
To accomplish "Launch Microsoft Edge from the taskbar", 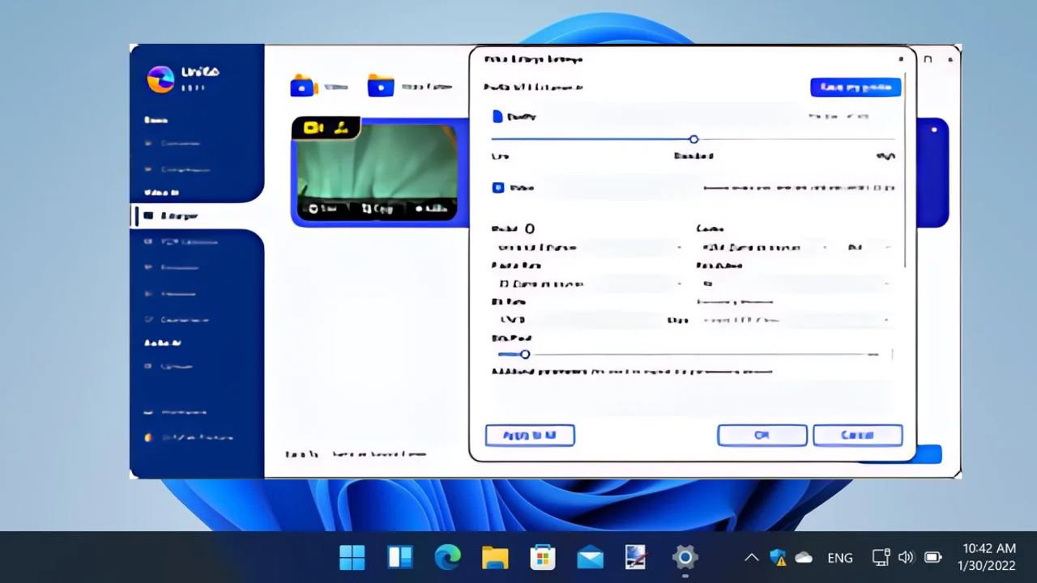I will pos(447,557).
